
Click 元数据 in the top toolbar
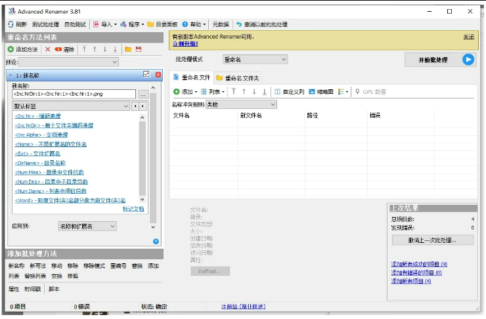tap(221, 24)
